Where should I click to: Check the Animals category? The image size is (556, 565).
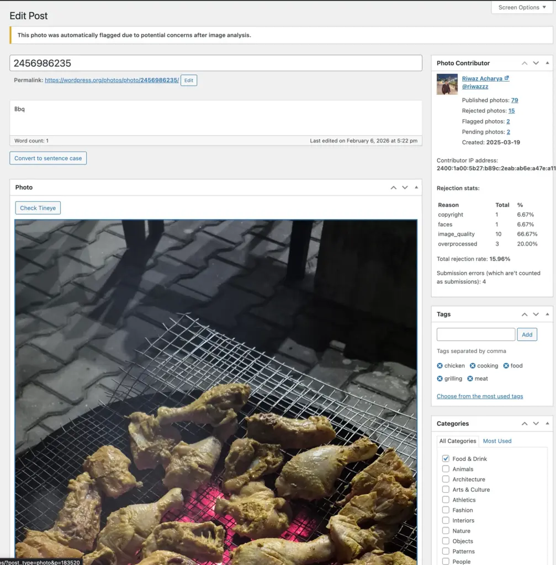tap(445, 468)
